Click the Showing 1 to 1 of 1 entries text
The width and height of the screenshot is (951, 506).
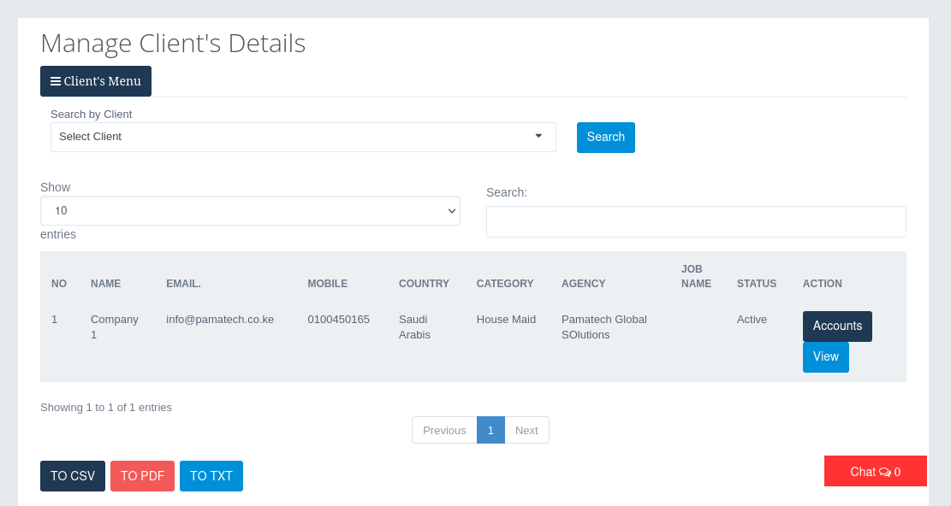click(x=106, y=408)
